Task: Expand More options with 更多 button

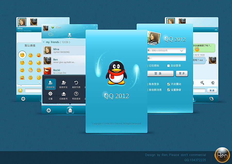Action: [x=182, y=73]
